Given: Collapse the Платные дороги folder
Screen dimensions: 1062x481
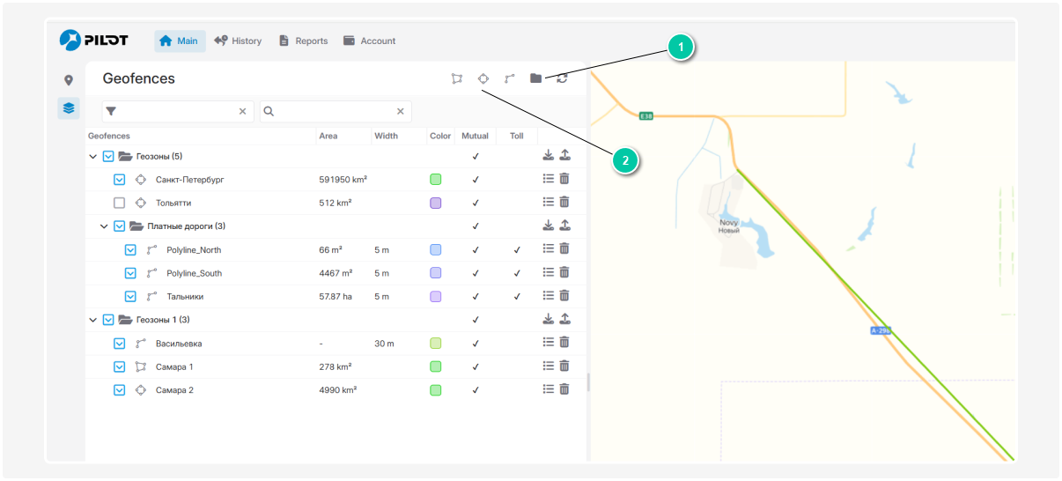Looking at the screenshot, I should (x=104, y=226).
